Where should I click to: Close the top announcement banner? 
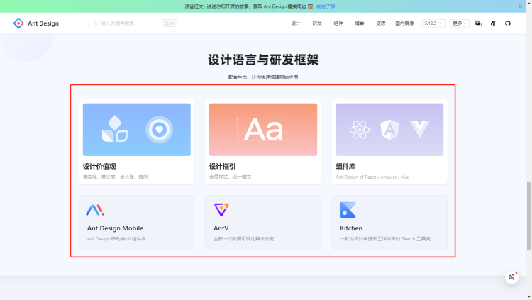pos(520,6)
